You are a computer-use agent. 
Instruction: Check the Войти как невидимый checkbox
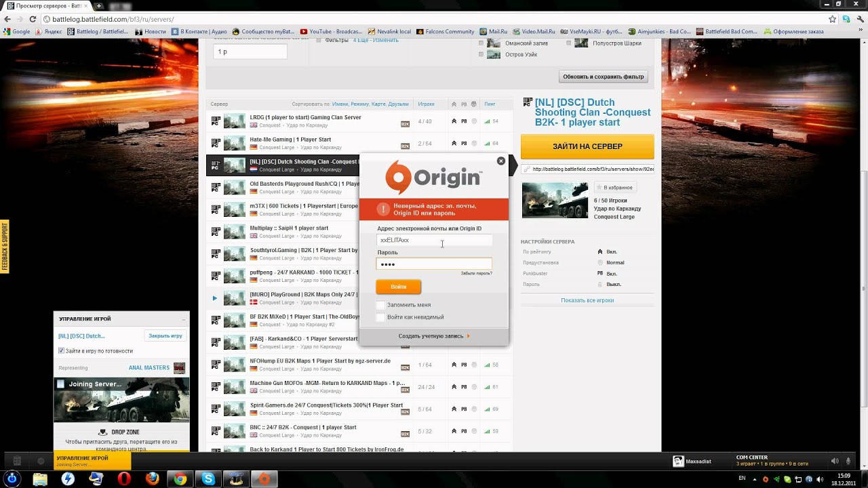tap(380, 317)
